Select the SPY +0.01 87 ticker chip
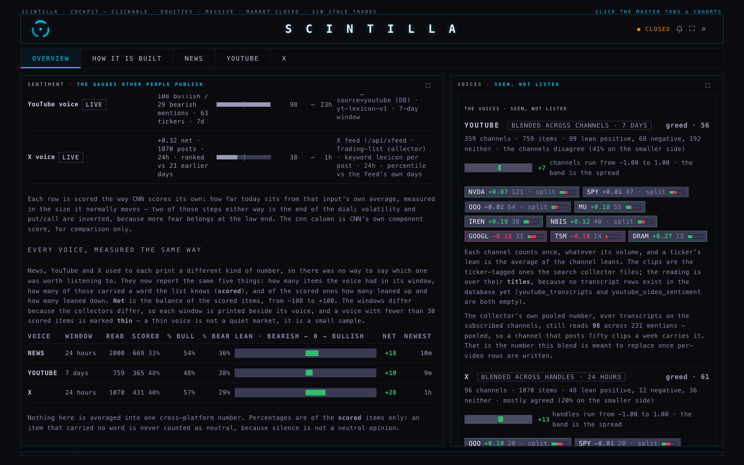 pos(635,192)
